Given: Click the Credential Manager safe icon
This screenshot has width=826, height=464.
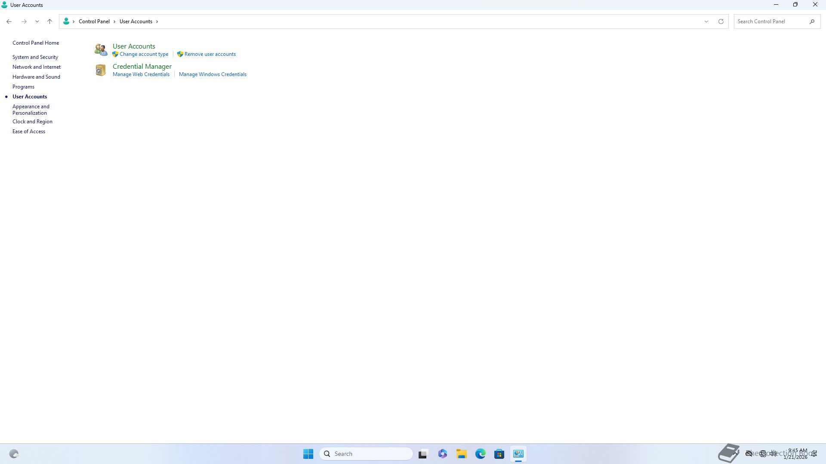Looking at the screenshot, I should [101, 70].
